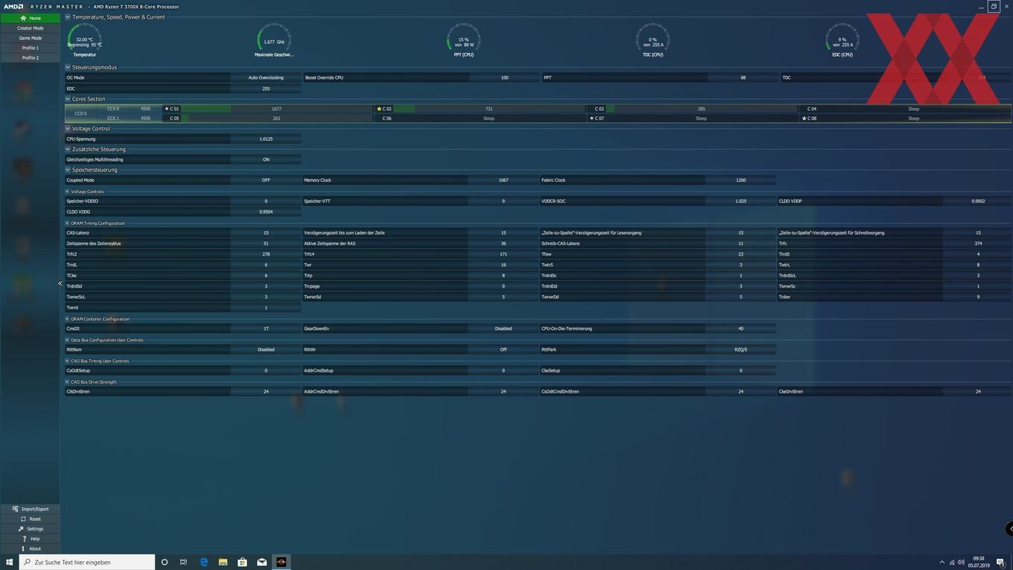Image resolution: width=1013 pixels, height=570 pixels.
Task: Open the notification center icon
Action: tap(1000, 563)
